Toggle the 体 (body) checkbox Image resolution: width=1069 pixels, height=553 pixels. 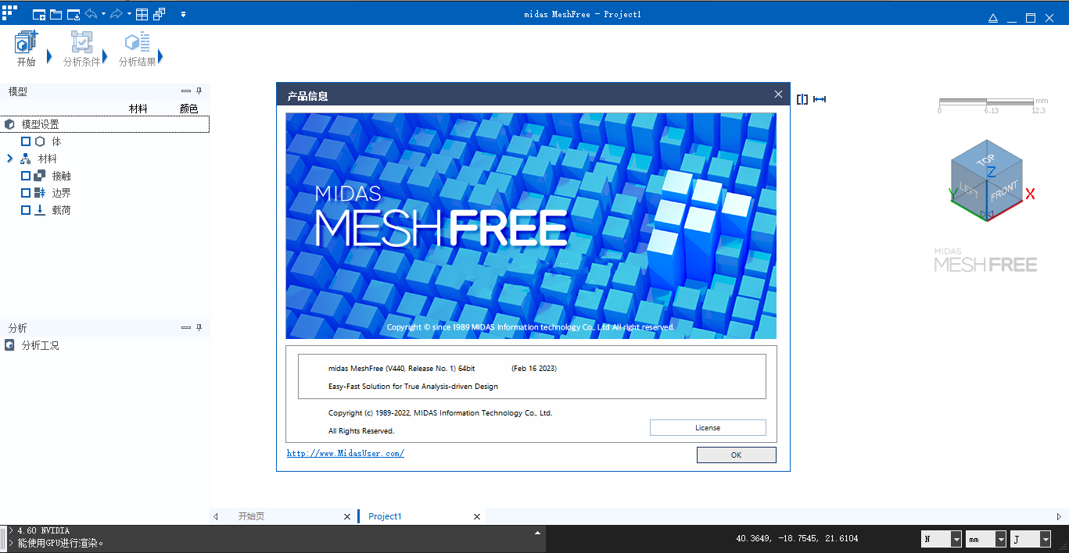coord(26,141)
